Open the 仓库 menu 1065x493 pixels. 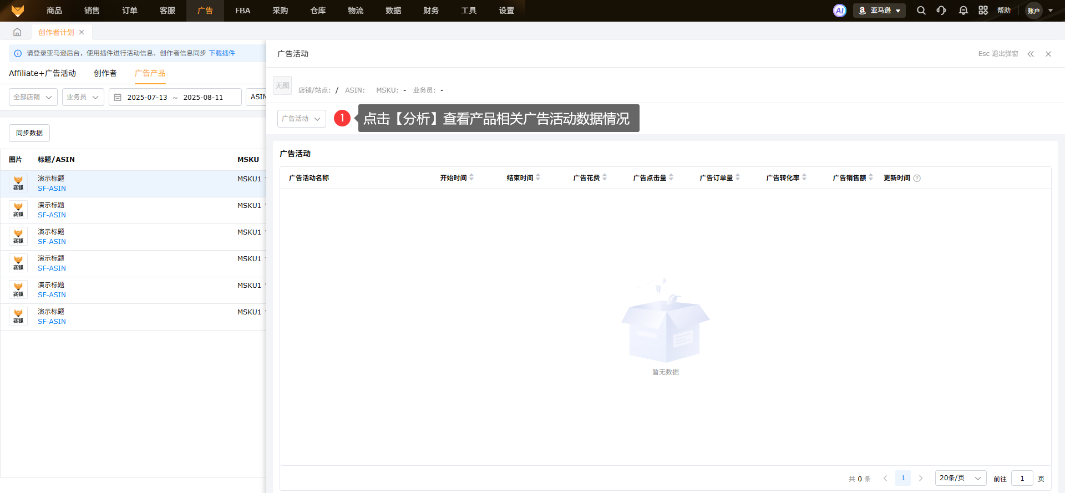[318, 11]
